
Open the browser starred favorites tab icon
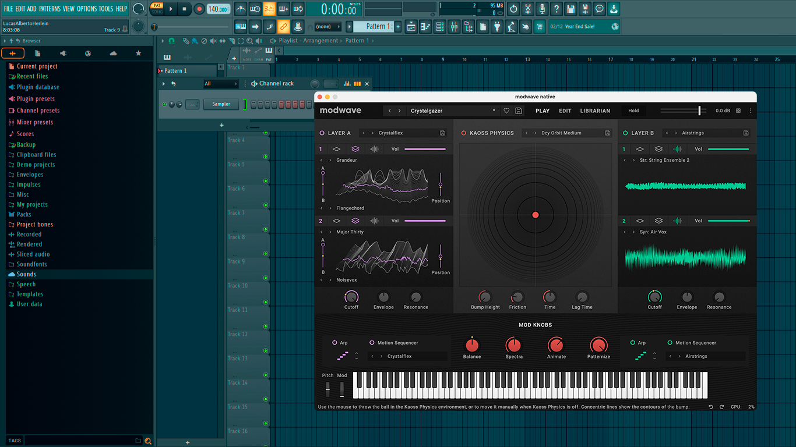pyautogui.click(x=138, y=54)
